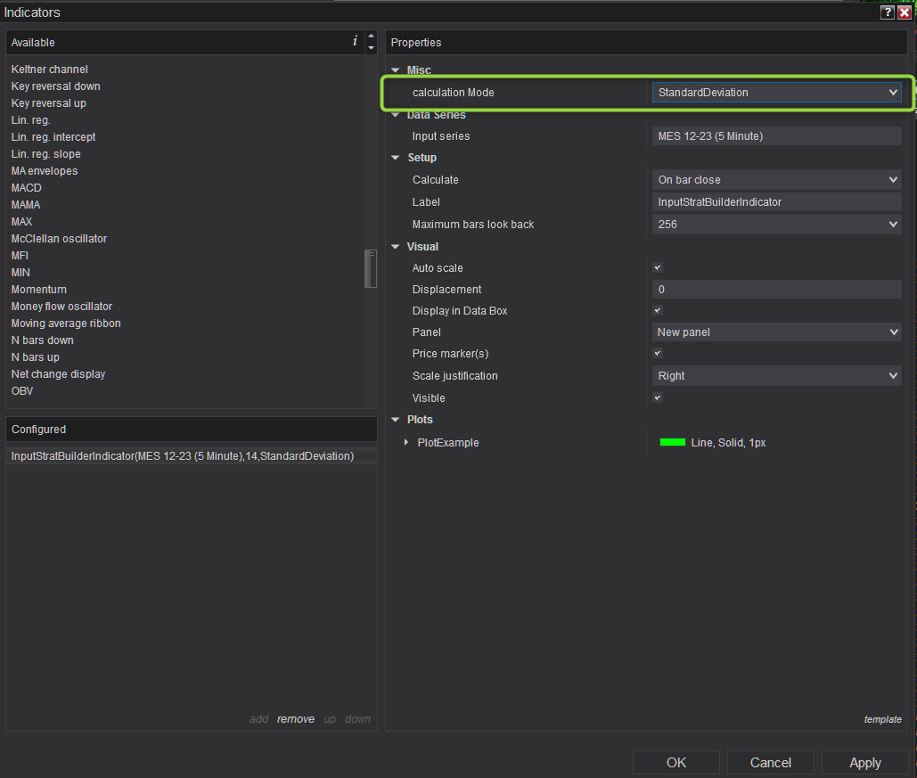Collapse the Visual section
The height and width of the screenshot is (778, 917).
coord(396,247)
